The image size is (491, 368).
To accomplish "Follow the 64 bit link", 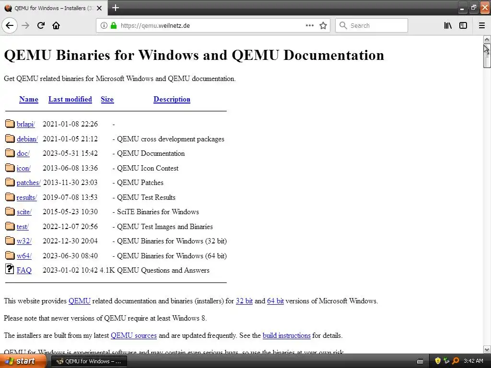I will (276, 301).
